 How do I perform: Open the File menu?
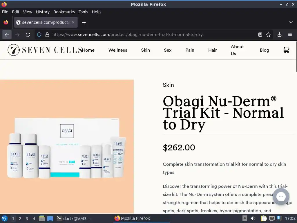tap(5, 12)
